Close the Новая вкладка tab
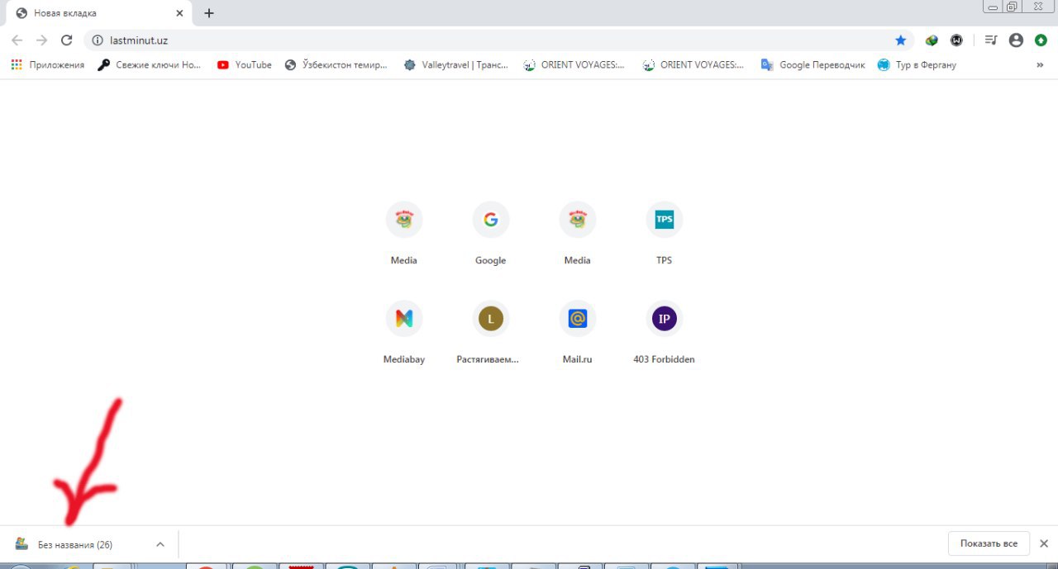The width and height of the screenshot is (1058, 569). tap(179, 13)
